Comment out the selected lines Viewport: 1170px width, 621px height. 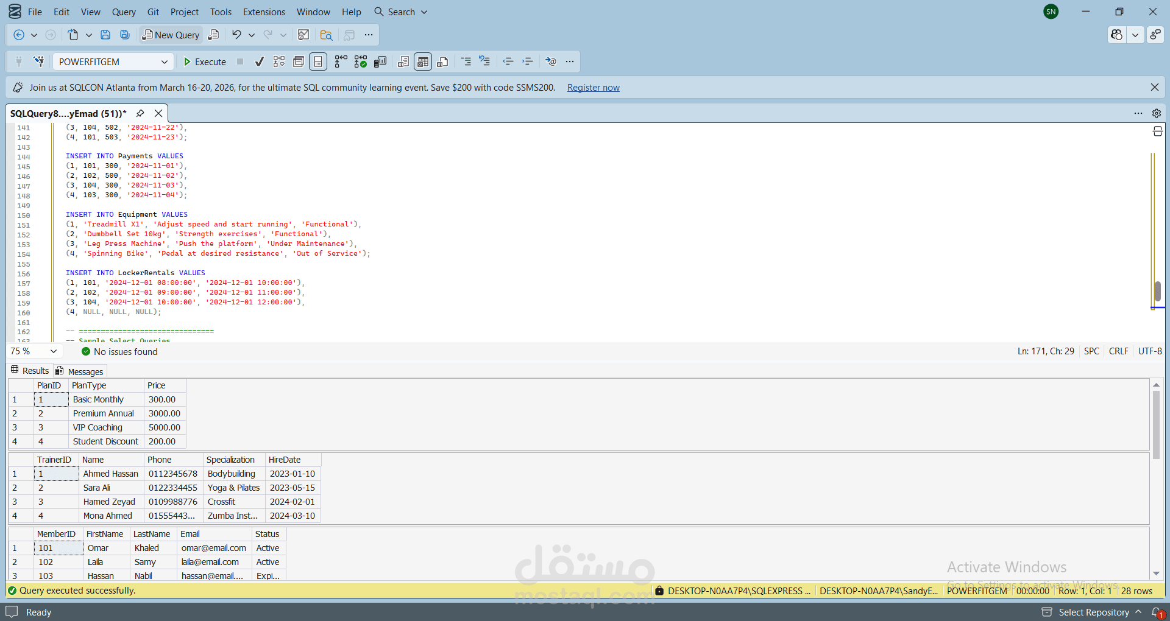coord(466,61)
